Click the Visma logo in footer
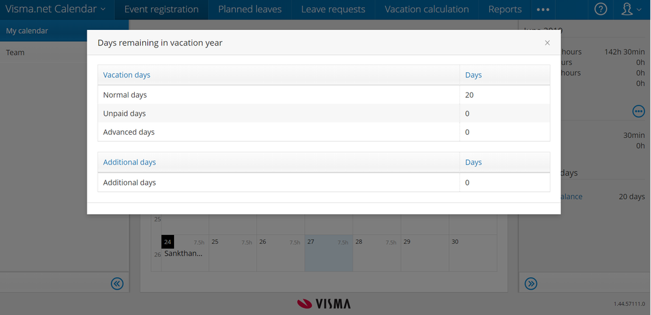This screenshot has width=651, height=315. pyautogui.click(x=324, y=303)
